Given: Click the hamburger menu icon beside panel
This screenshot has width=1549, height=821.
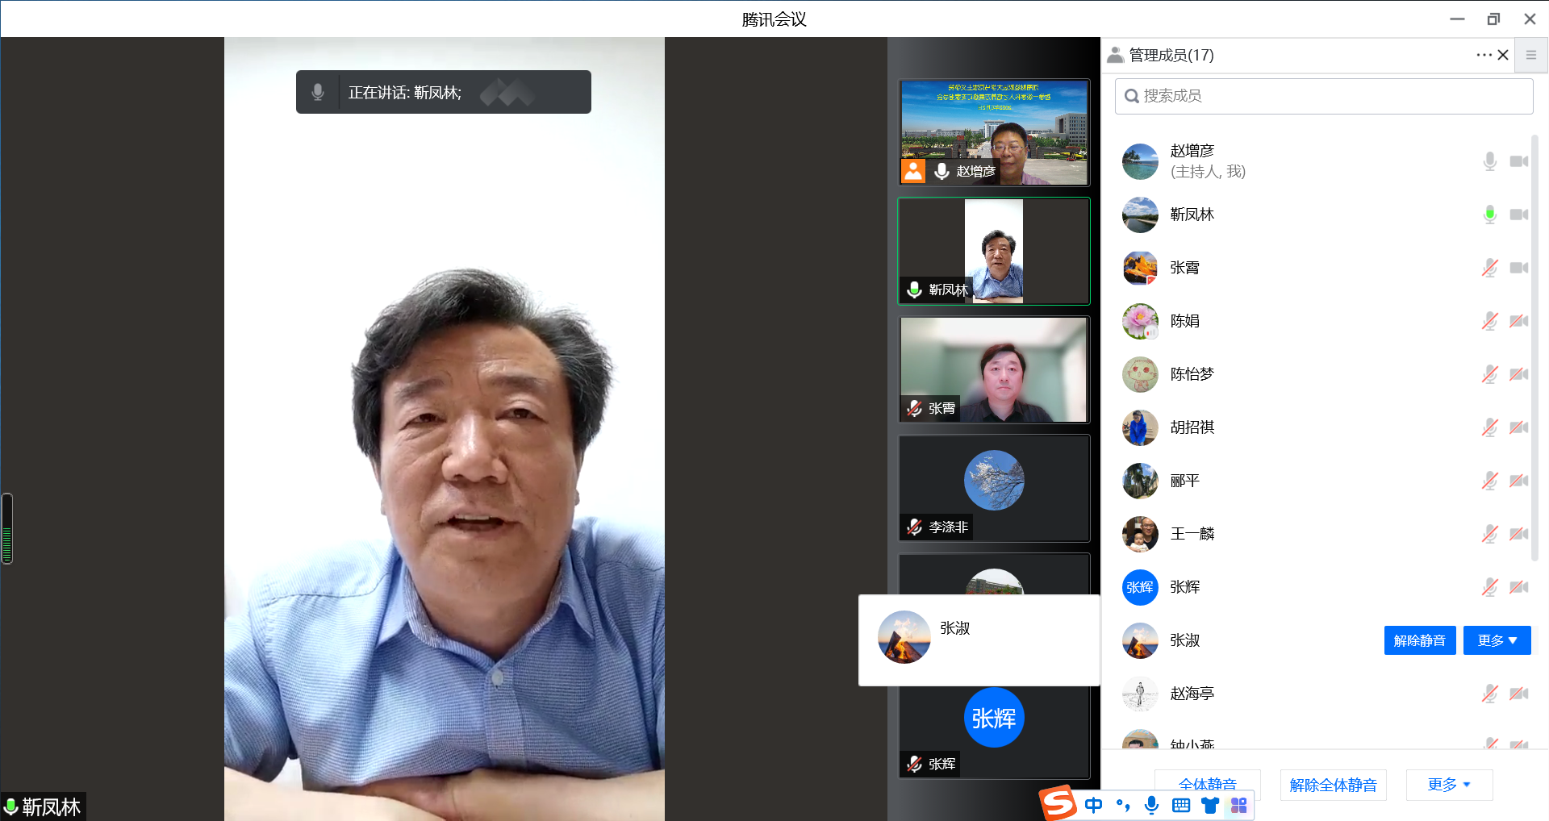Looking at the screenshot, I should tap(1531, 55).
